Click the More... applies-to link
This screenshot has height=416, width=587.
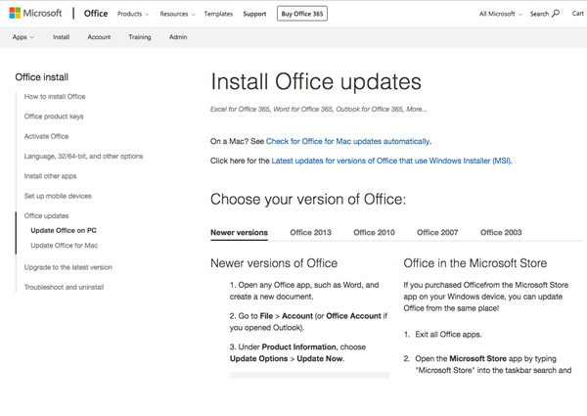(x=417, y=110)
